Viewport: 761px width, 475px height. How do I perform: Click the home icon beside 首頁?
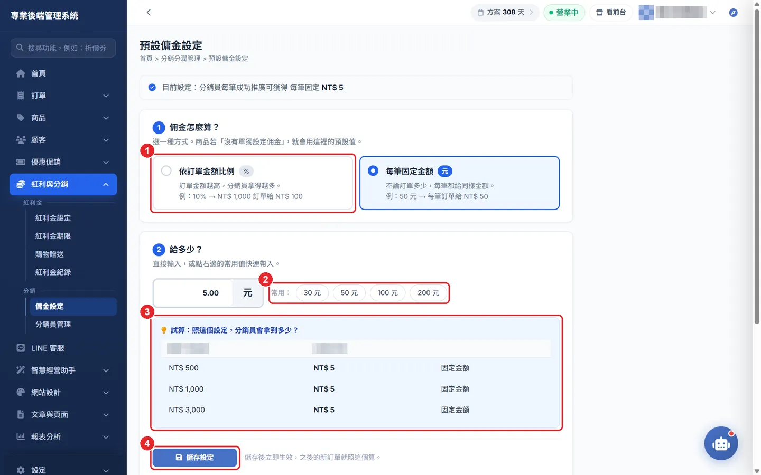click(x=21, y=73)
